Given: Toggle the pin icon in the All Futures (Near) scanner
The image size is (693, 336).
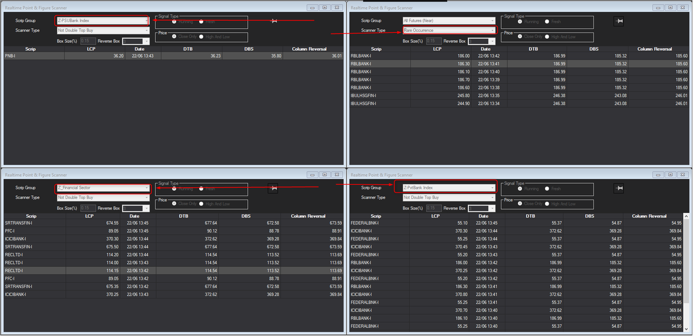Looking at the screenshot, I should (620, 21).
